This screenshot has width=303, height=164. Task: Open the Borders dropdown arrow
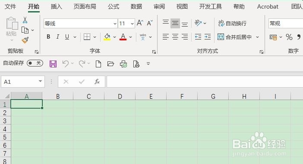pyautogui.click(x=95, y=37)
